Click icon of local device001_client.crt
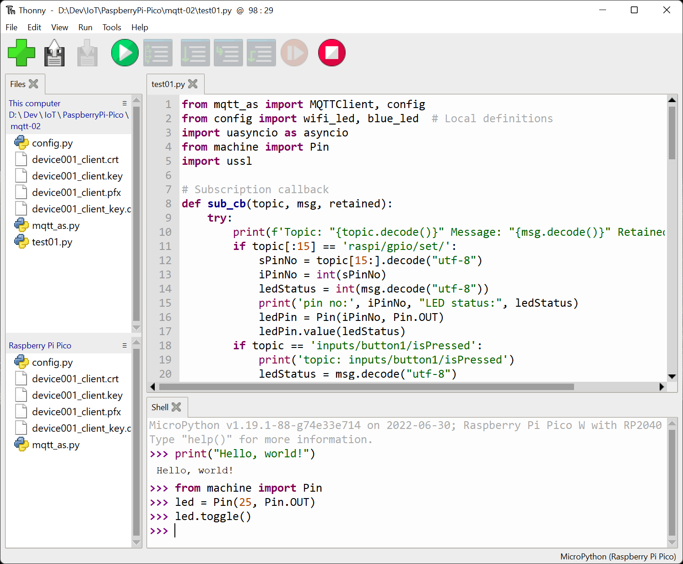 point(21,159)
